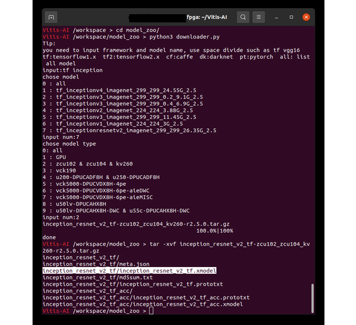Screen dimensions: 356x325
Task: Click 'u200-DPUCADF8H & u250-DPUCADF8H' line
Action: (x=108, y=177)
